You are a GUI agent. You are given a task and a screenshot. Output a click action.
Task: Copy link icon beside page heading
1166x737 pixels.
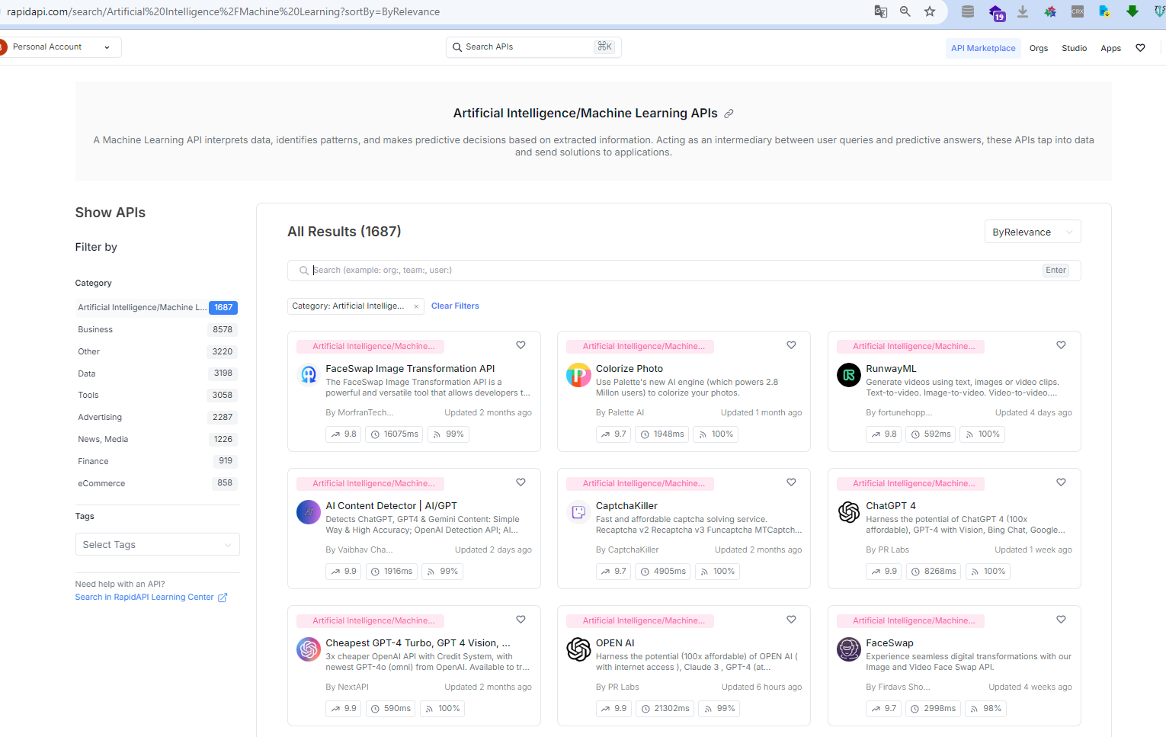coord(729,114)
